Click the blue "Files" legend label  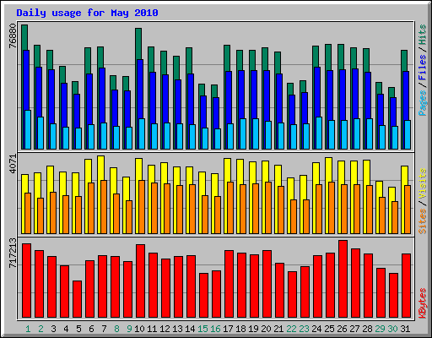click(x=422, y=68)
